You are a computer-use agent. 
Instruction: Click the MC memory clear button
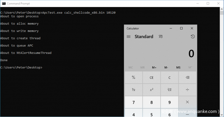pyautogui.click(x=131, y=68)
